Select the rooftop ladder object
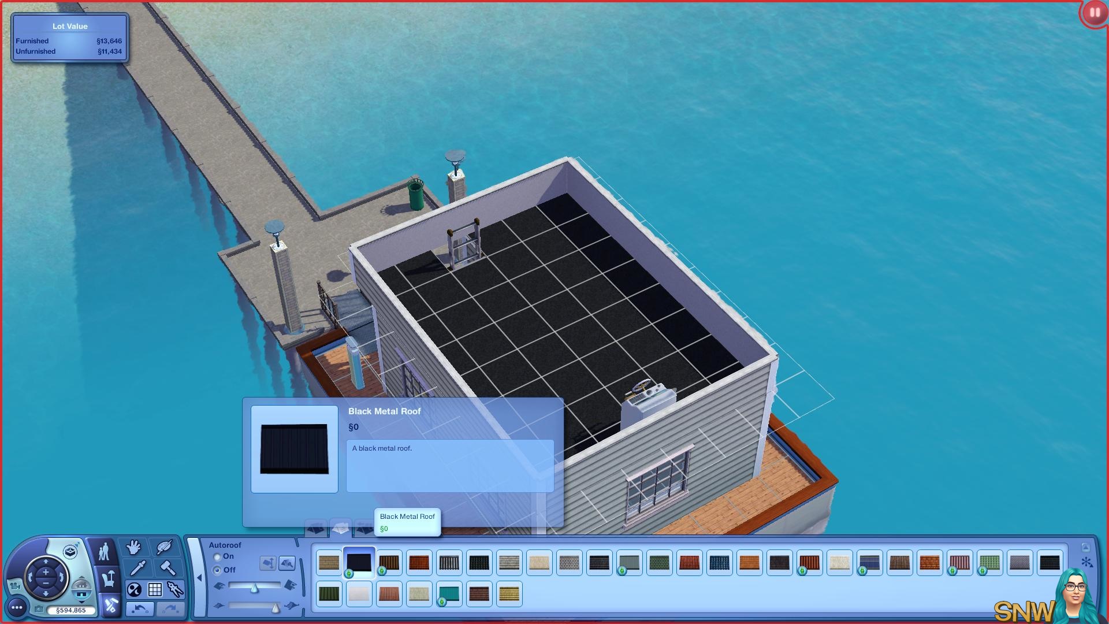Screen dimensions: 1109x624 pos(464,244)
